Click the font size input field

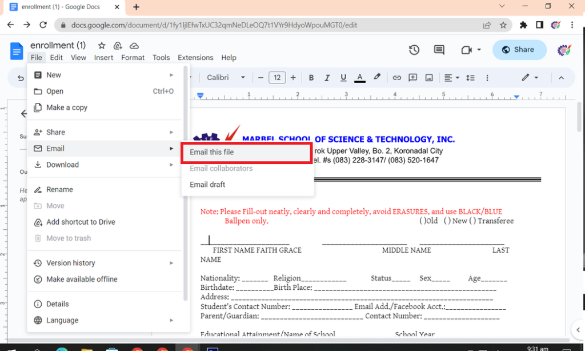[x=277, y=77]
